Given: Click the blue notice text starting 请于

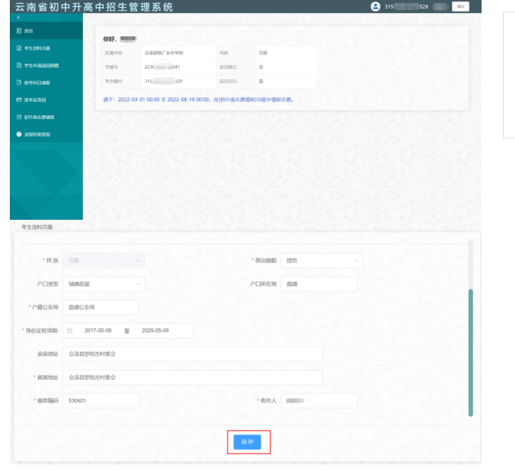Looking at the screenshot, I should (x=198, y=100).
